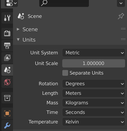Collapse the Units panel
127x131 pixels.
click(18, 40)
